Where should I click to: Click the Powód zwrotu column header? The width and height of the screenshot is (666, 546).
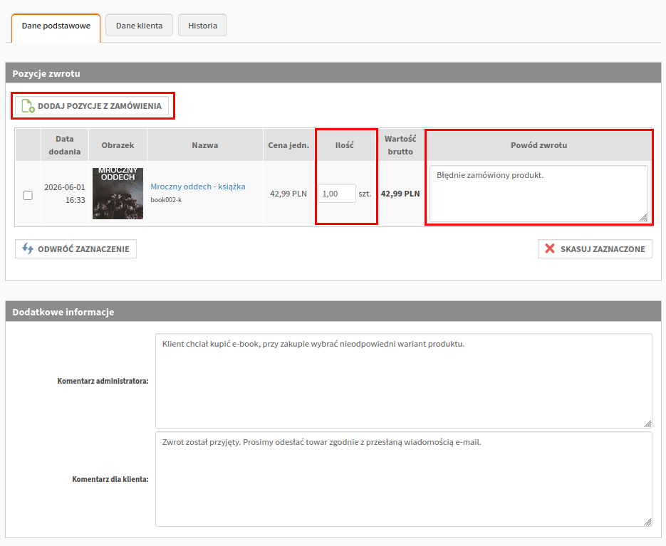(538, 145)
